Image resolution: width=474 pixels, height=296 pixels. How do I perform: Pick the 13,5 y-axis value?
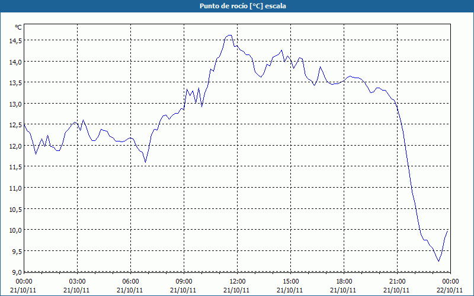pos(15,82)
